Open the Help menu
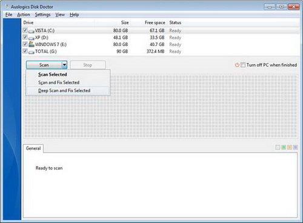 pos(74,15)
